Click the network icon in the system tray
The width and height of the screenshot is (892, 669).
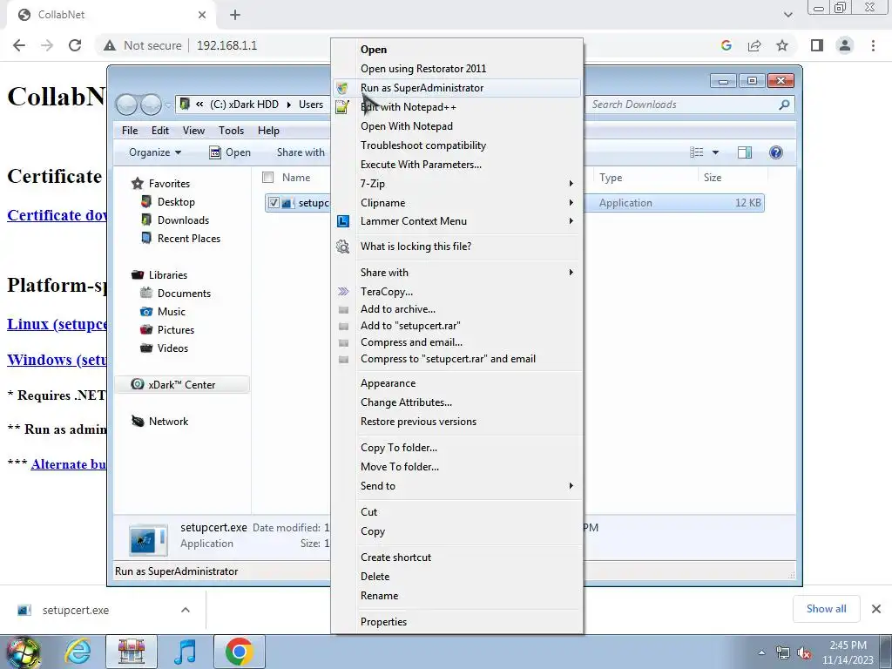[783, 653]
